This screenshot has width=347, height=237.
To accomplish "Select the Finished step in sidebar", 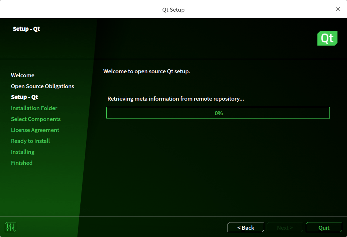I will pos(22,163).
